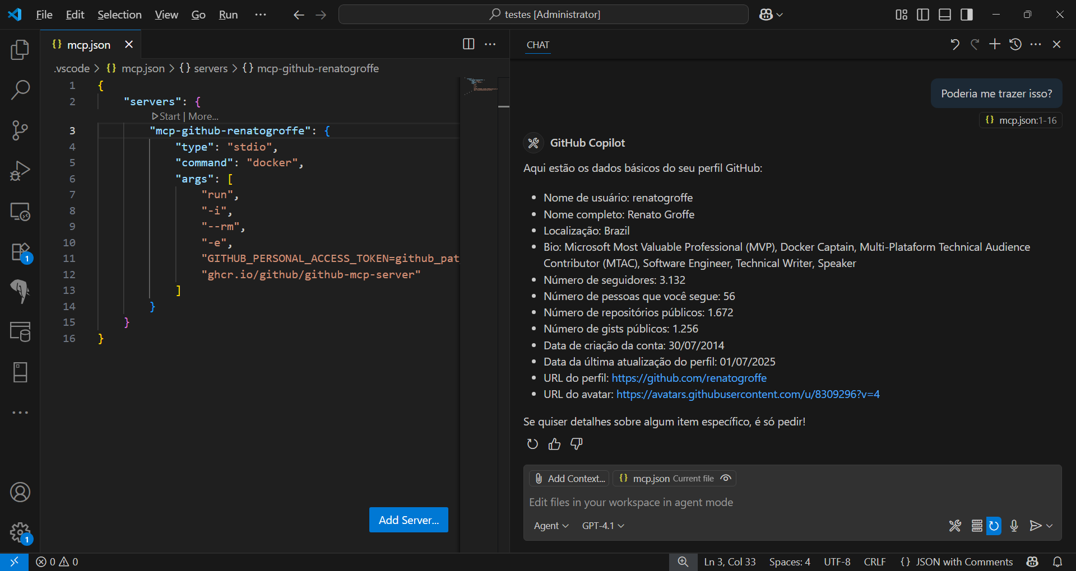Toggle the primary side bar visibility

point(923,15)
